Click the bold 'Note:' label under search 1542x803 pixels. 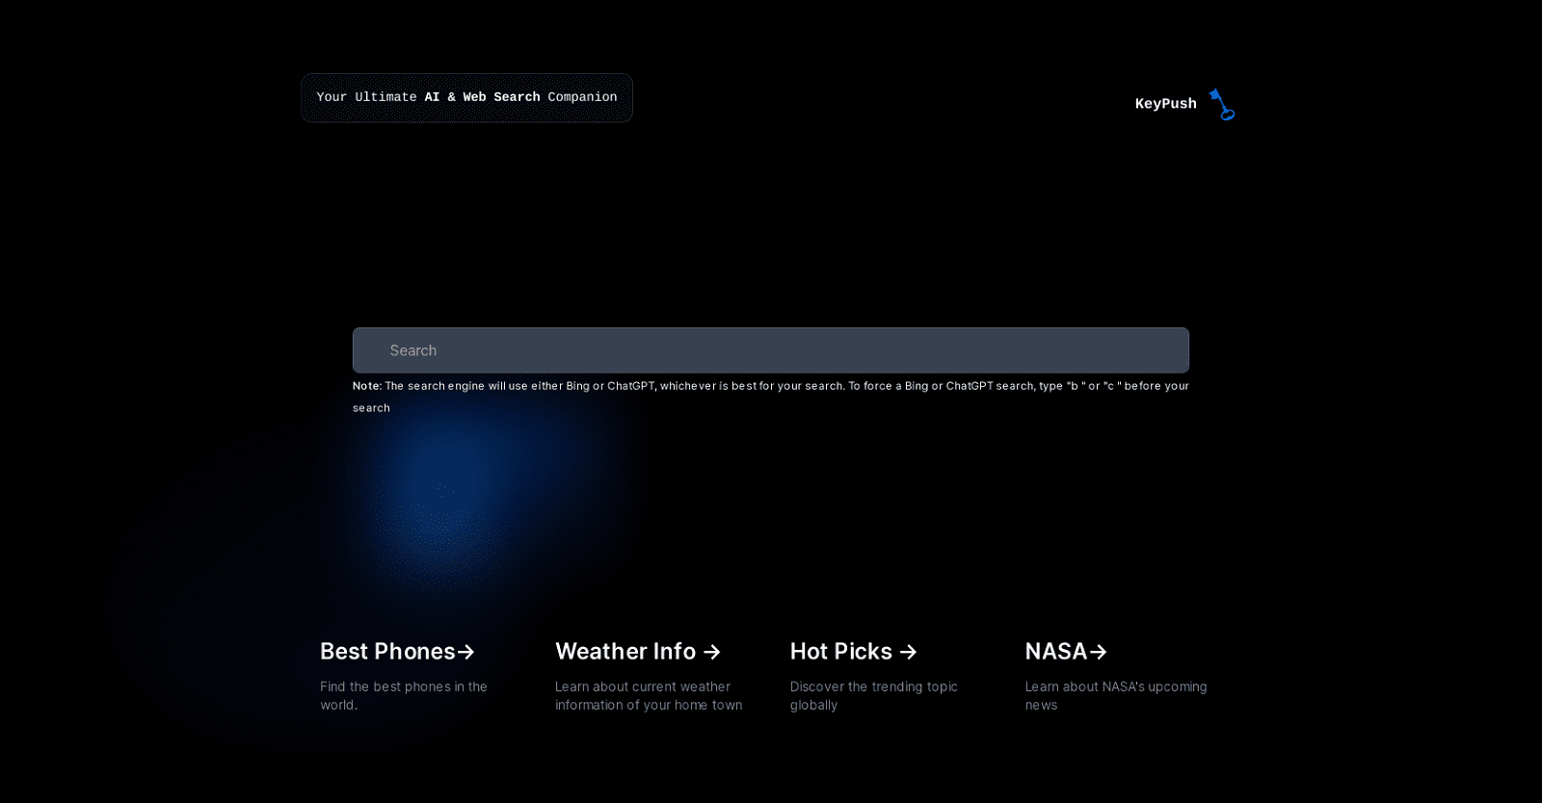point(367,386)
